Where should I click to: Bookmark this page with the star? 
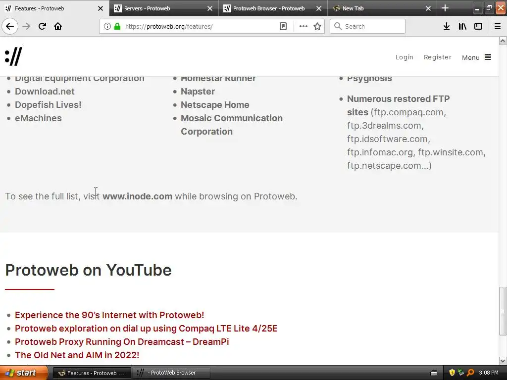[x=317, y=26]
